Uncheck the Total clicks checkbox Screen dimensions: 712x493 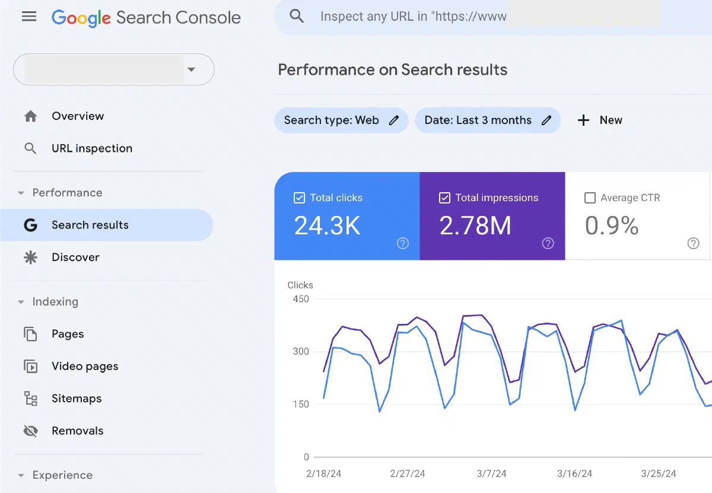(x=300, y=198)
